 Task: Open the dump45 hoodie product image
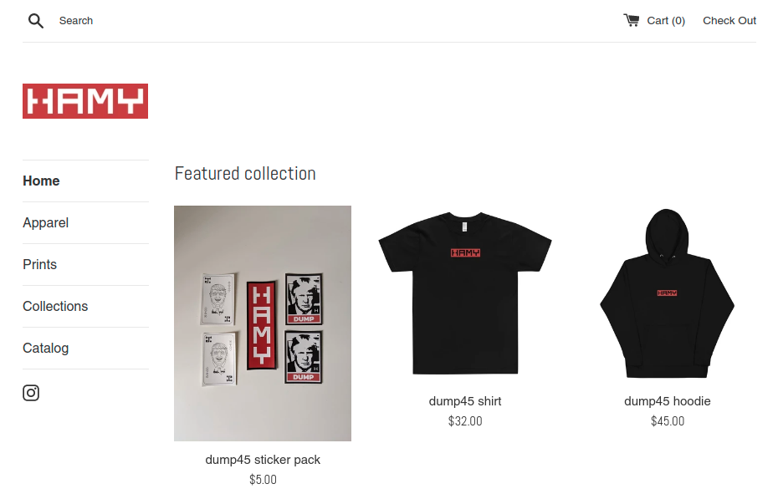tap(668, 294)
